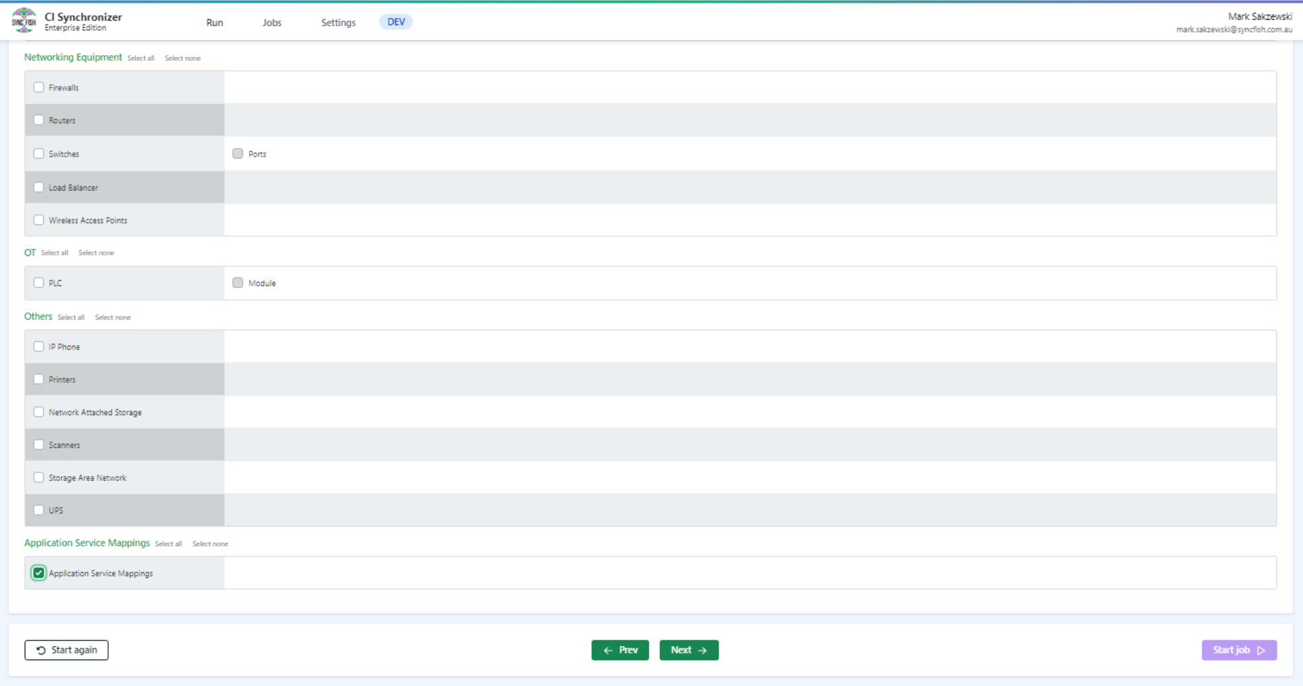
Task: Select all Application Service Mappings
Action: click(169, 543)
